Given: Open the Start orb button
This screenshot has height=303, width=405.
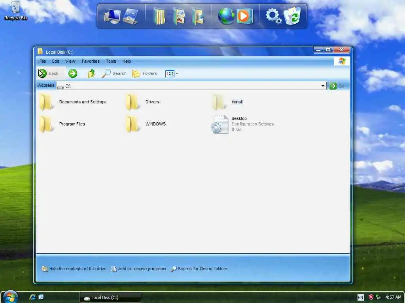Looking at the screenshot, I should [x=10, y=297].
